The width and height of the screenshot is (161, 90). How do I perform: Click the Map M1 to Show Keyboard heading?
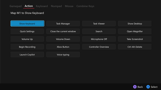pyautogui.click(x=27, y=13)
